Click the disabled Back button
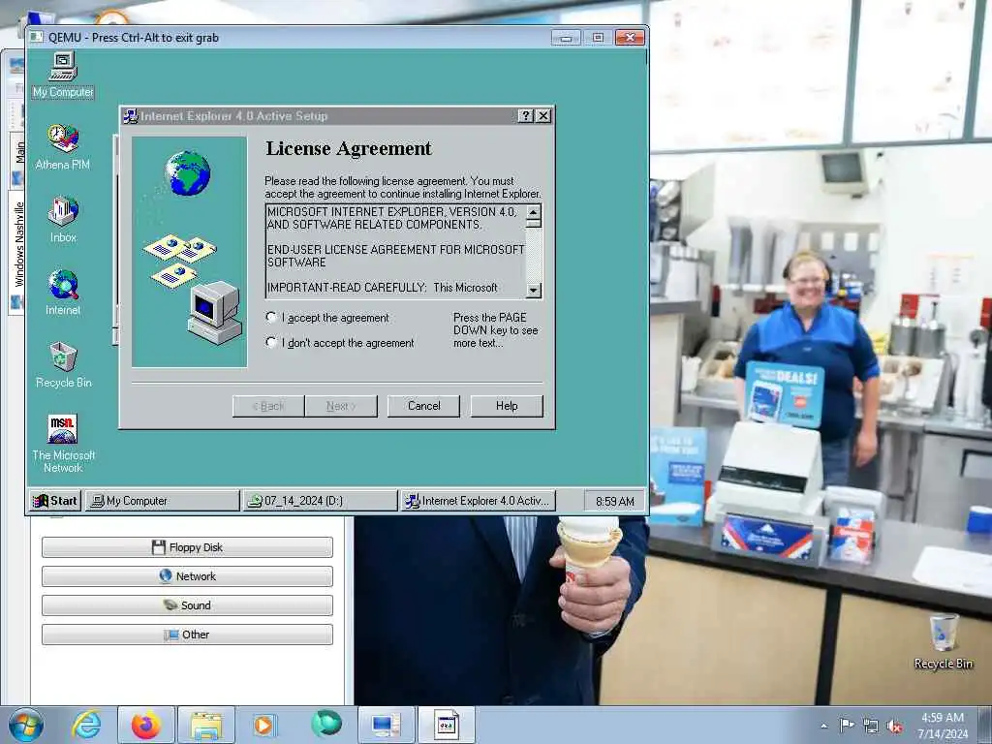This screenshot has width=992, height=744. (268, 406)
